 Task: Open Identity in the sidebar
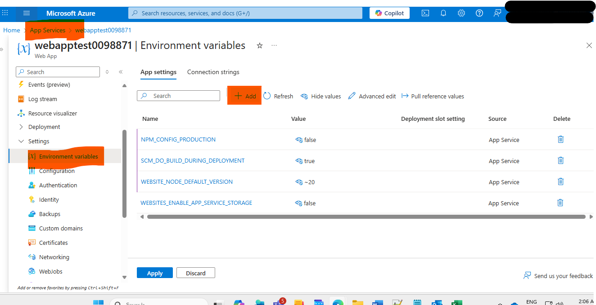49,199
